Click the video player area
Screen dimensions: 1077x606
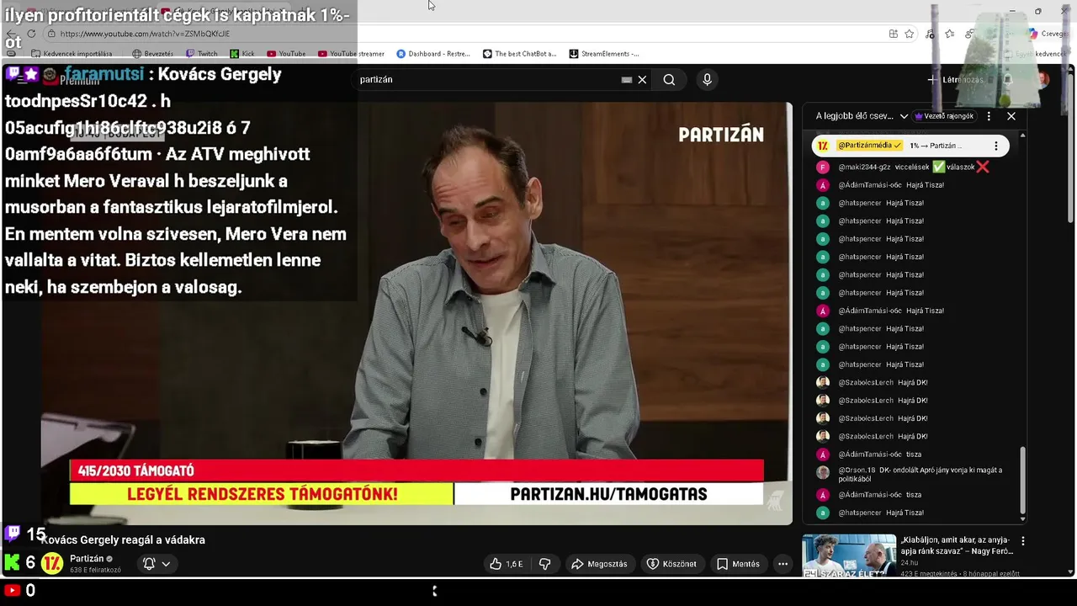coord(417,313)
